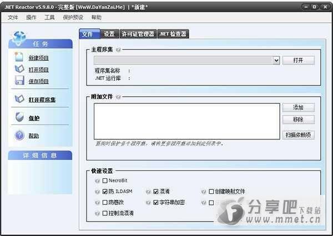The height and width of the screenshot is (236, 333).
Task: Enable the 创建映射文件 checkbox
Action: coord(211,192)
